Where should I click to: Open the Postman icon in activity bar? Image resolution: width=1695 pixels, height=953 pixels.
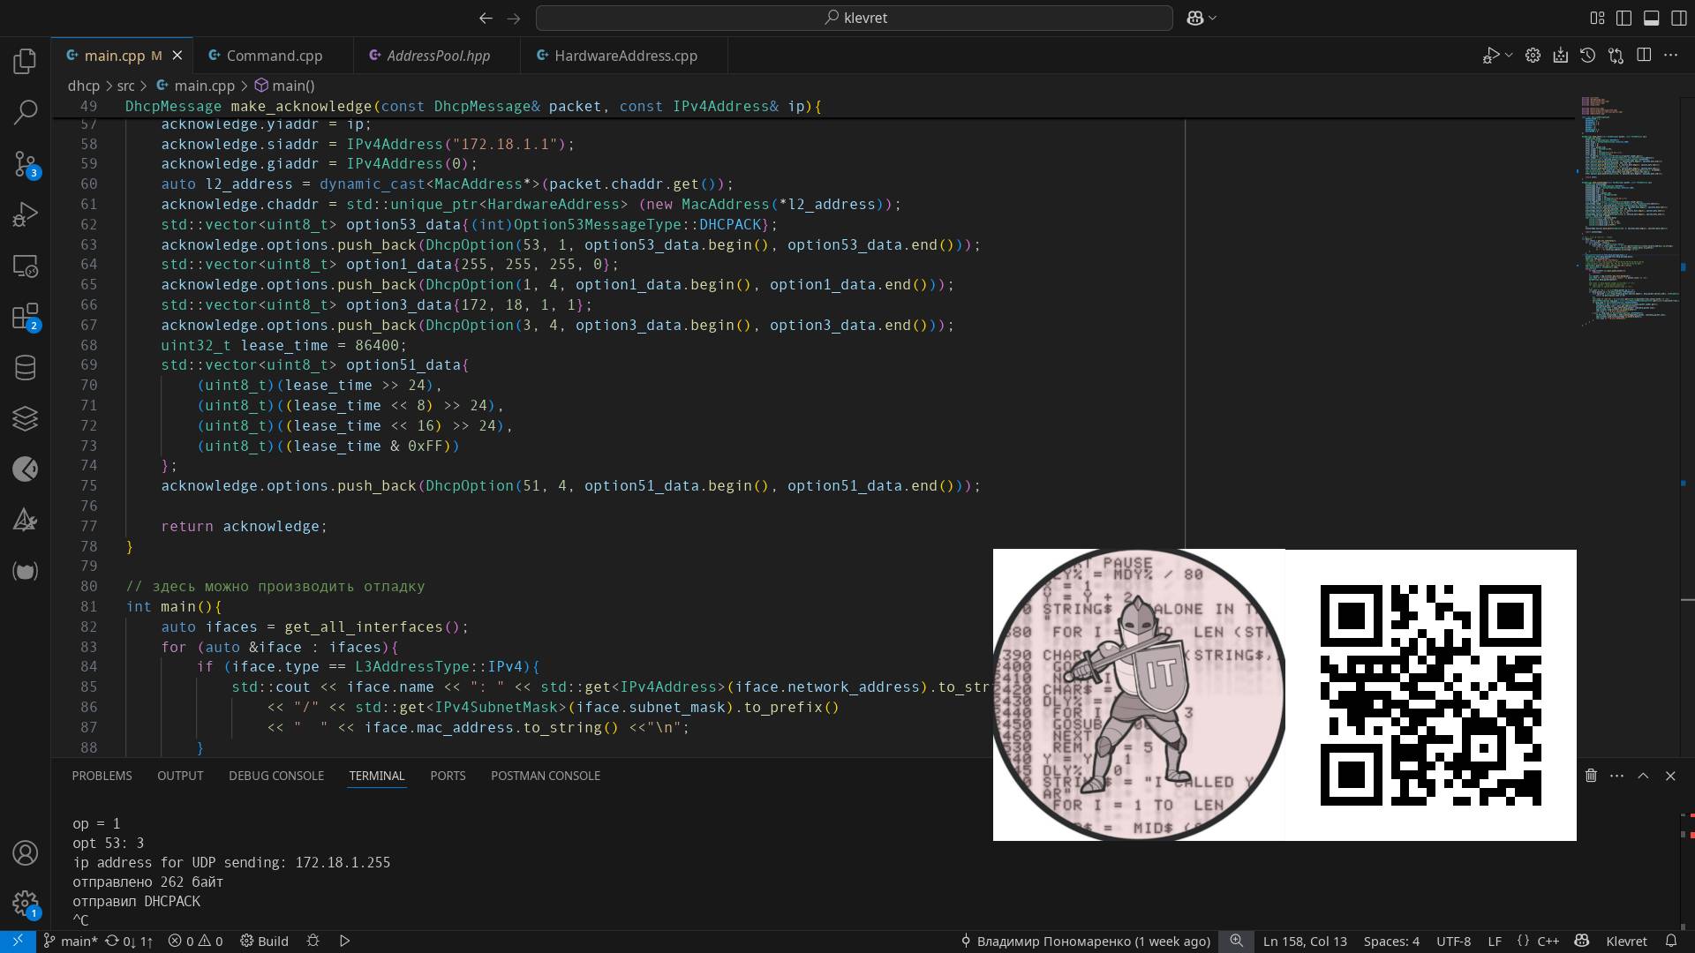[x=26, y=572]
